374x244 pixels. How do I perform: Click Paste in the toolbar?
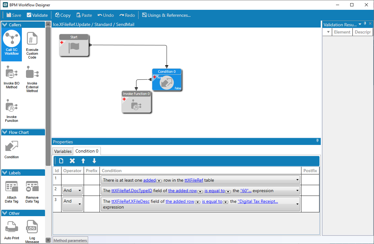pos(84,15)
